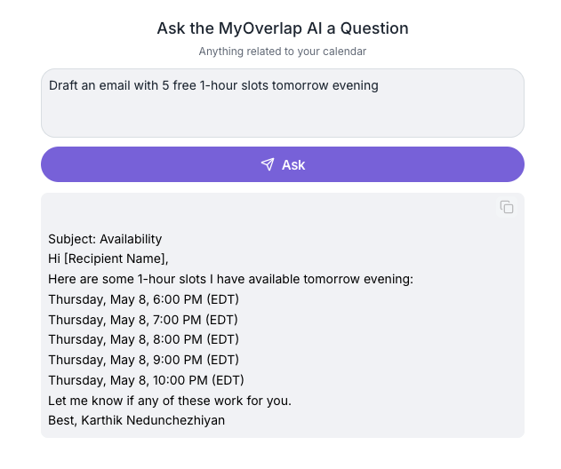Viewport: 561px width, 469px height.
Task: Click the 'Ask the MyOverlap AI a Question' heading
Action: click(282, 28)
